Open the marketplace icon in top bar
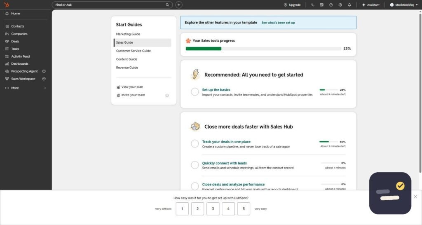The image size is (422, 225). click(321, 5)
